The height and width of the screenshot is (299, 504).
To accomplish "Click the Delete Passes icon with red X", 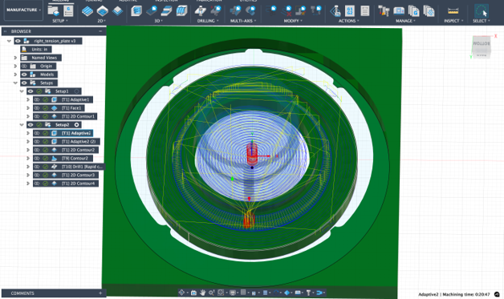I will [x=286, y=11].
